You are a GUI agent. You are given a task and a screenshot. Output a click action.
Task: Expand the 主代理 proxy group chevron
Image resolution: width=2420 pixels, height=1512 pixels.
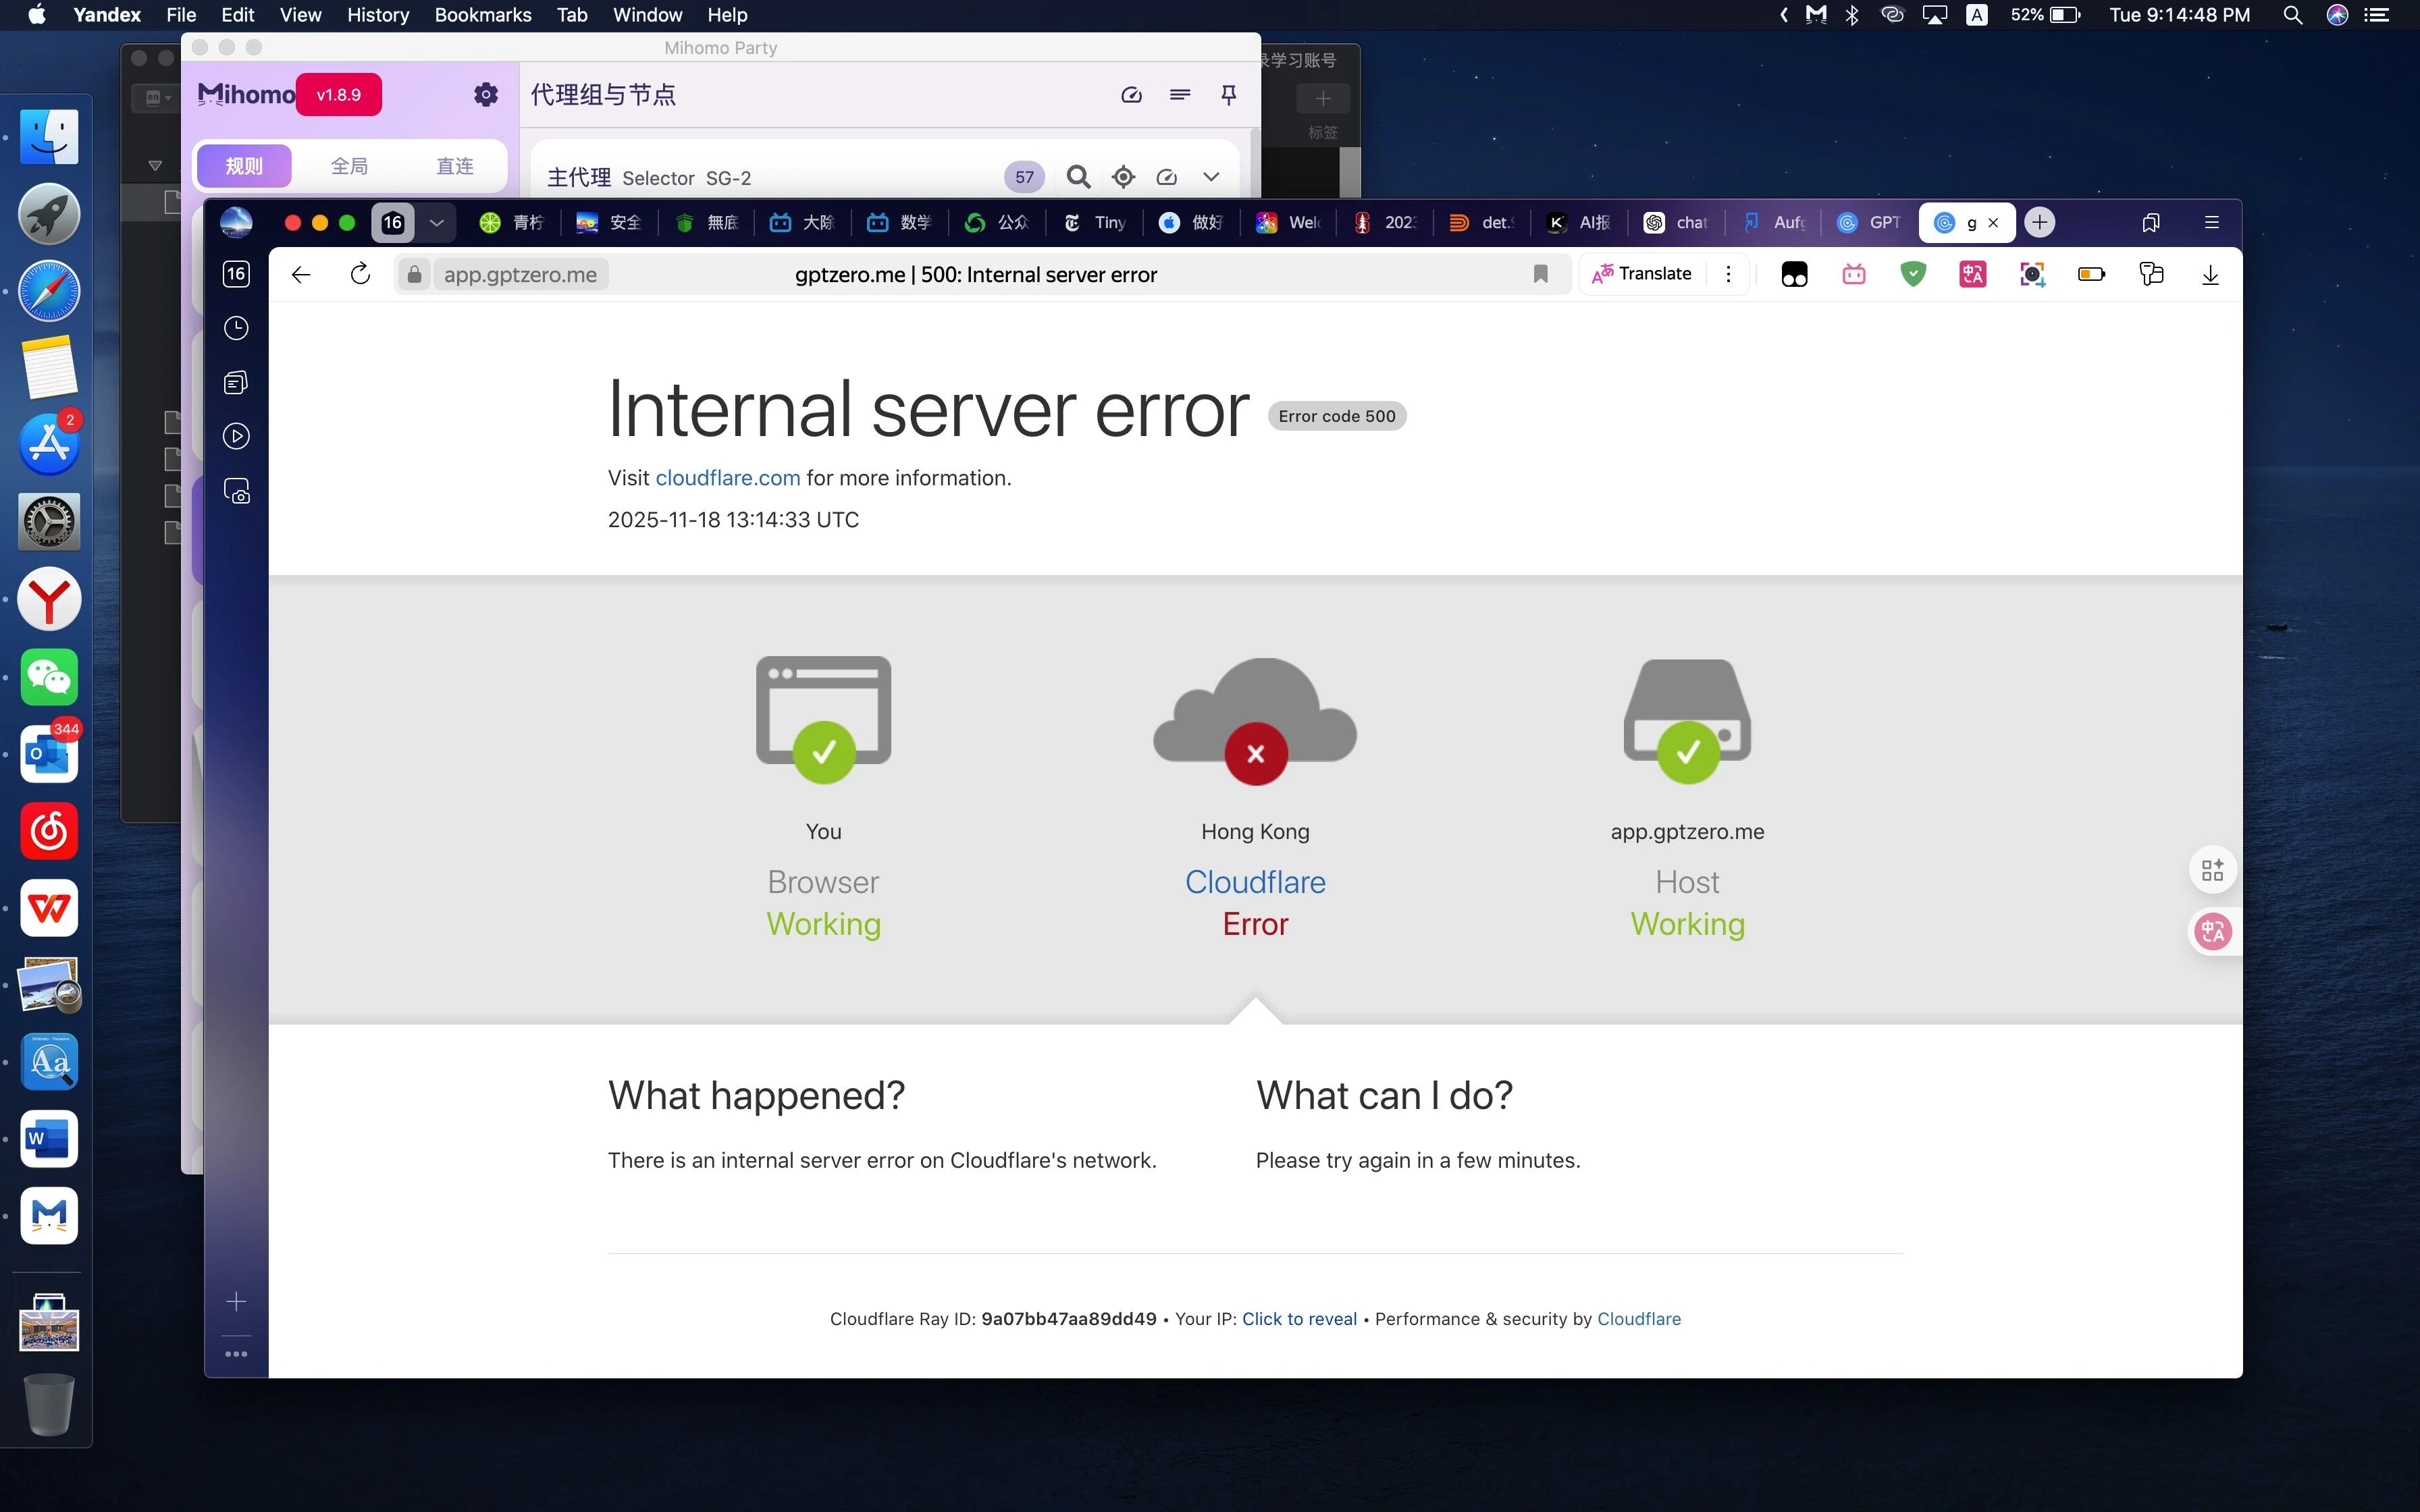tap(1210, 177)
